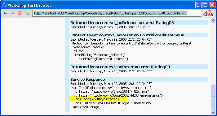Minimize the Workshop Test Browser window
Viewport: 217px width, 116px height.
click(198, 5)
